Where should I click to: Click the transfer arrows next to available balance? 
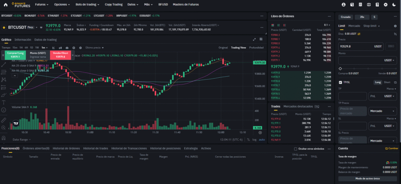(x=359, y=34)
